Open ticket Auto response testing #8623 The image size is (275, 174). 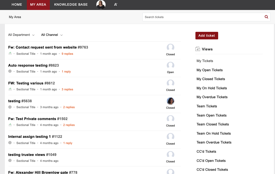[x=33, y=65]
